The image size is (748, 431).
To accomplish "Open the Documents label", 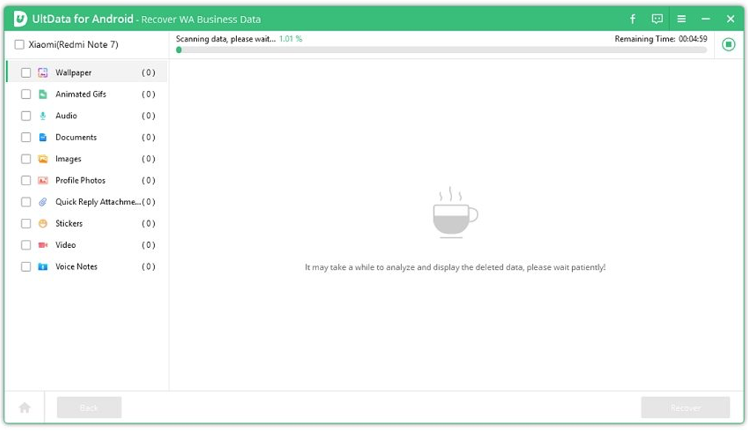I will (x=76, y=137).
